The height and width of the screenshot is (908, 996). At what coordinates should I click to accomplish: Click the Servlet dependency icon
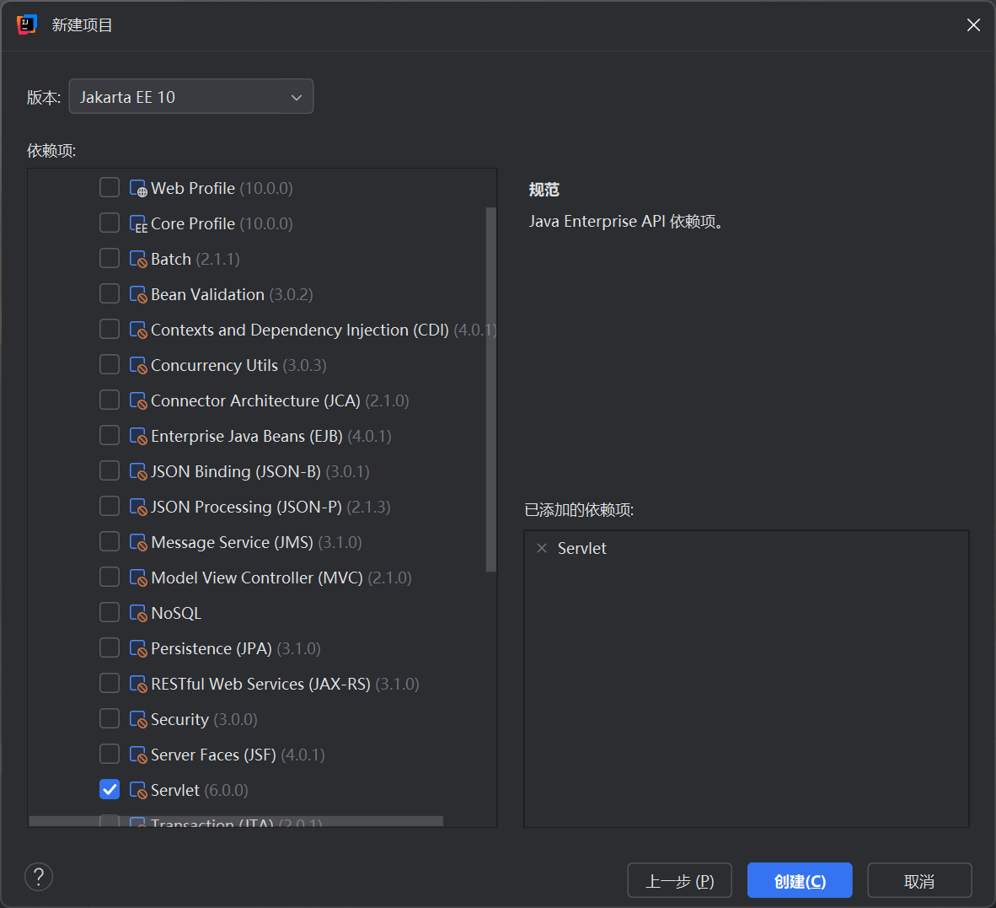click(138, 791)
